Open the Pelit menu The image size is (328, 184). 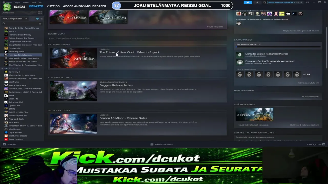coord(34,2)
